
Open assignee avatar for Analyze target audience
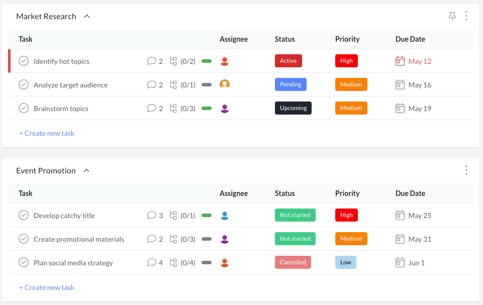(225, 84)
